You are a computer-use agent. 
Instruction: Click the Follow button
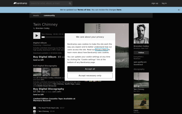click(141, 53)
